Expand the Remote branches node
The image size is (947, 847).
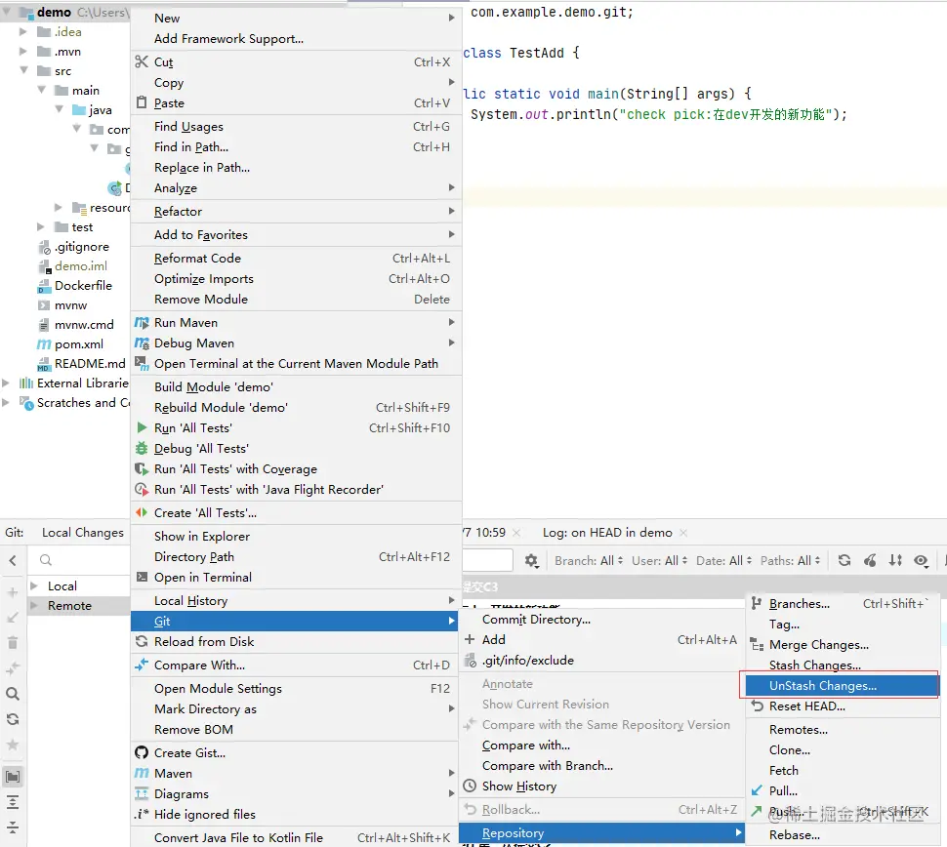pos(34,605)
